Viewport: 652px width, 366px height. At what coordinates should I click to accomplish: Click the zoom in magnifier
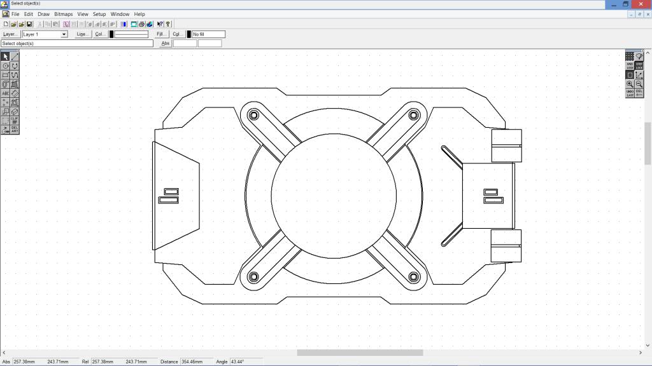pyautogui.click(x=630, y=84)
